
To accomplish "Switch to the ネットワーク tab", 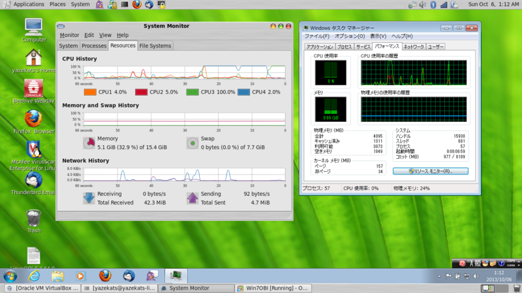I will click(414, 47).
